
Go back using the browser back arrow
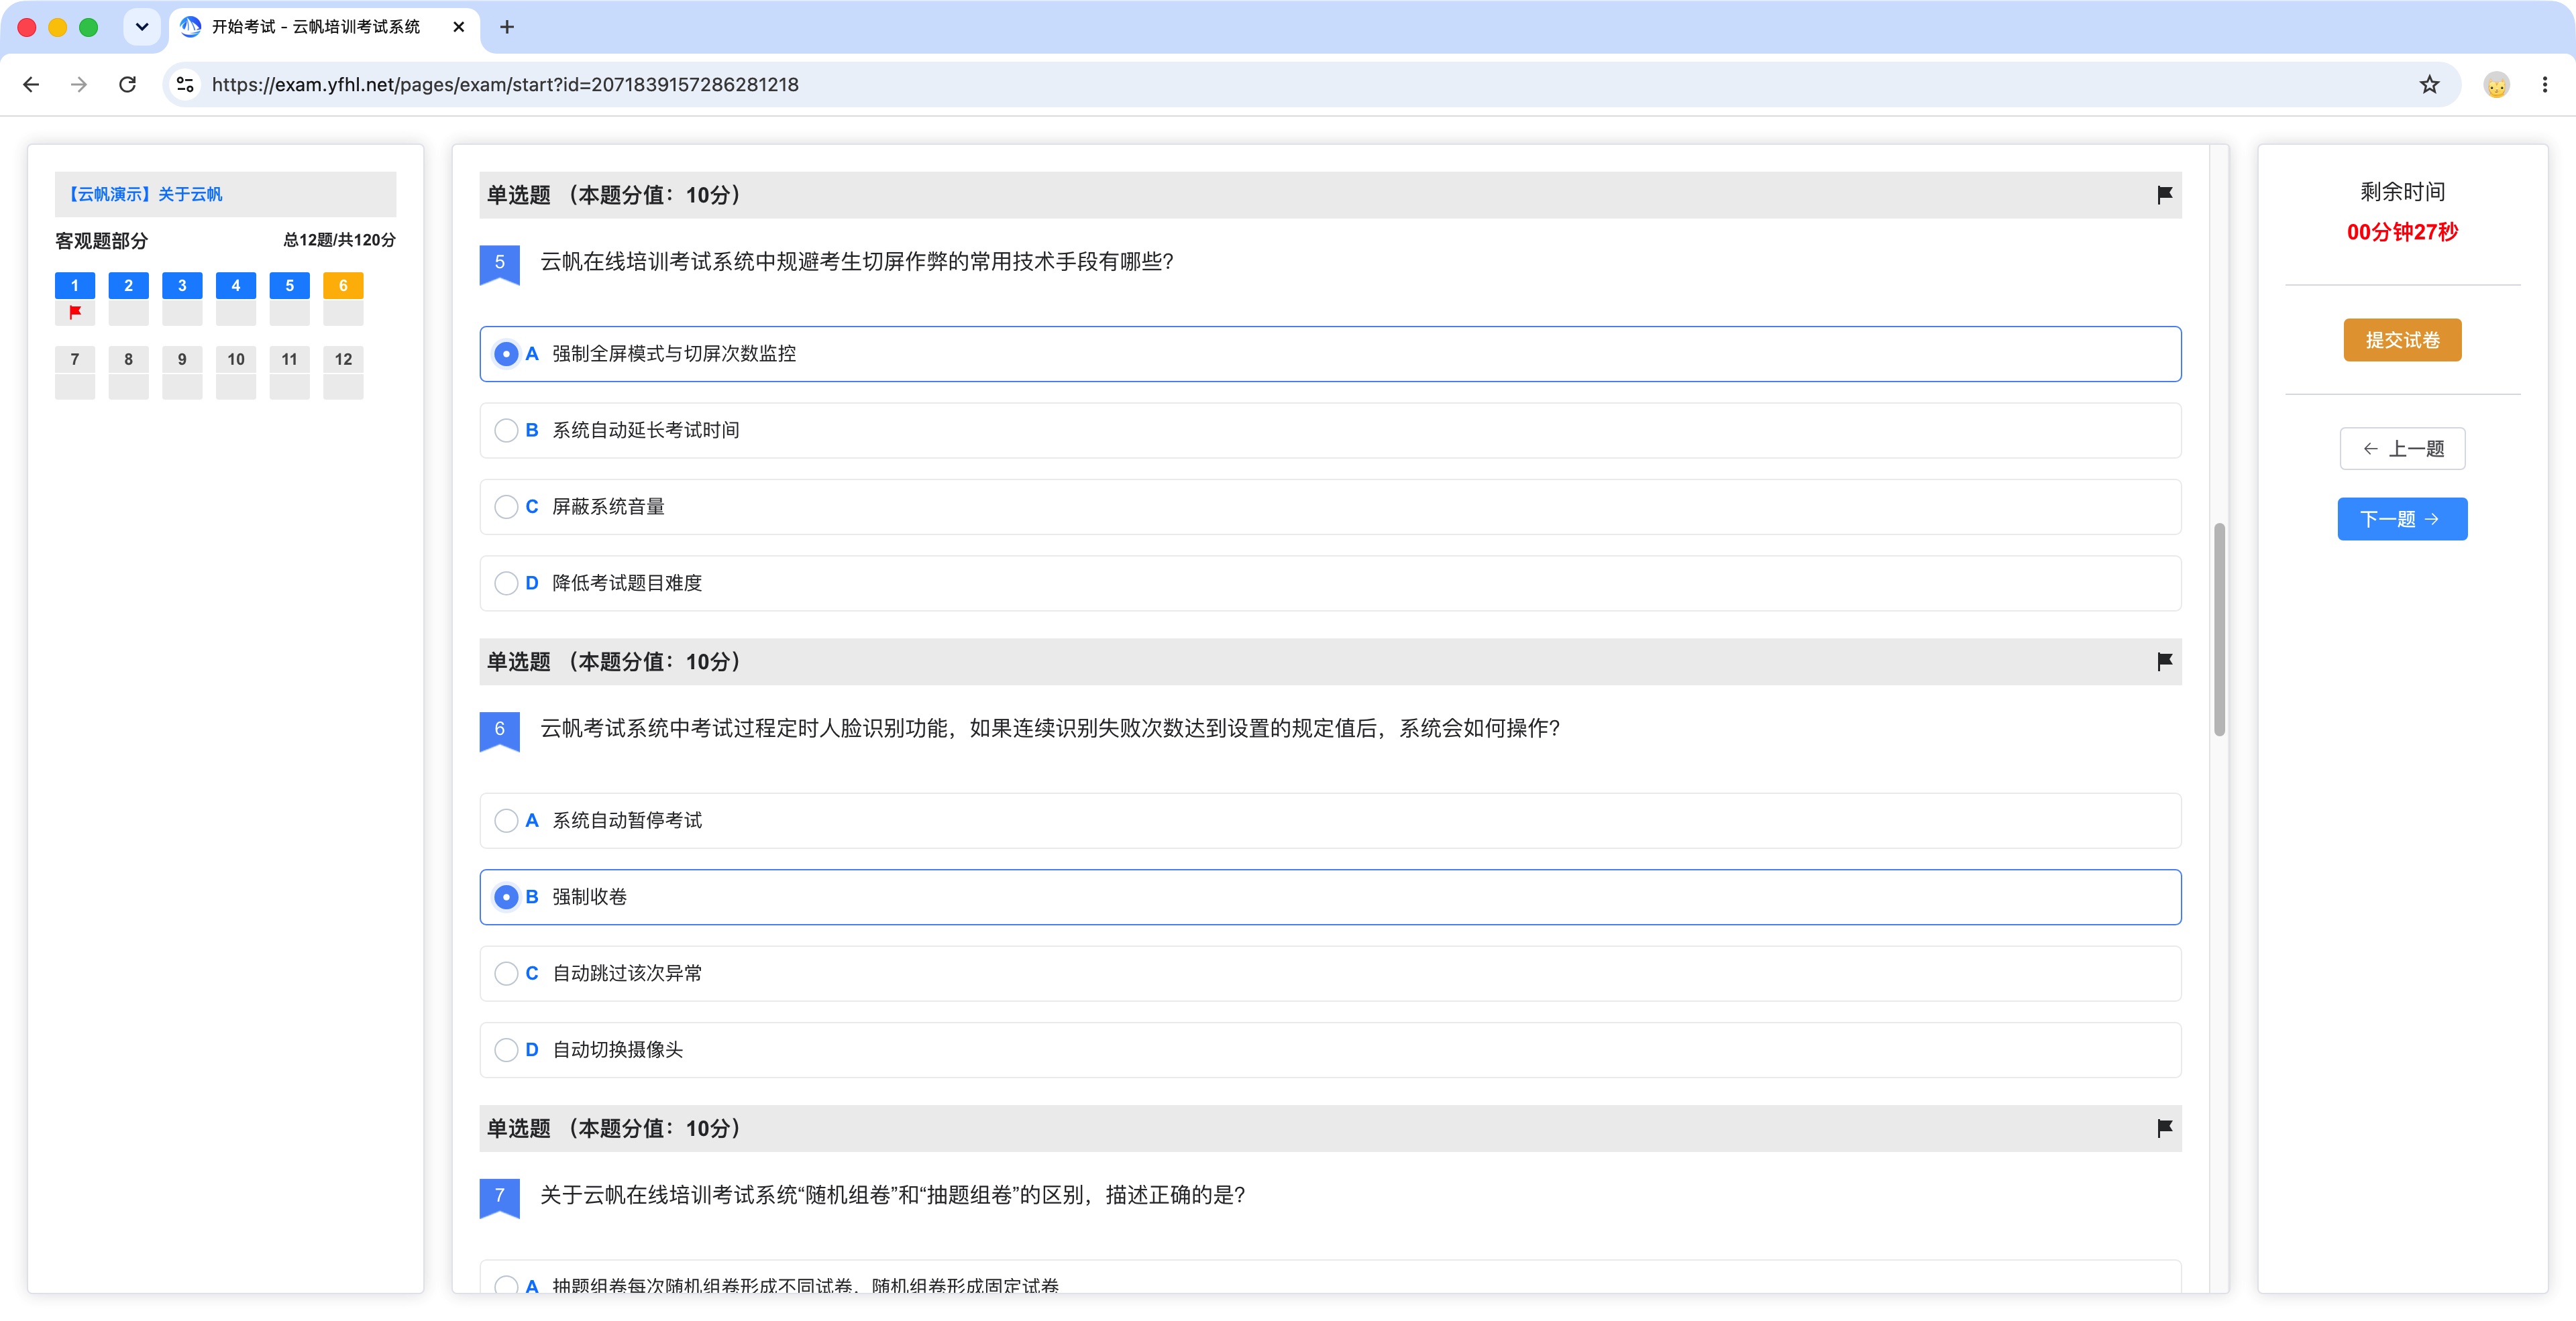(31, 85)
